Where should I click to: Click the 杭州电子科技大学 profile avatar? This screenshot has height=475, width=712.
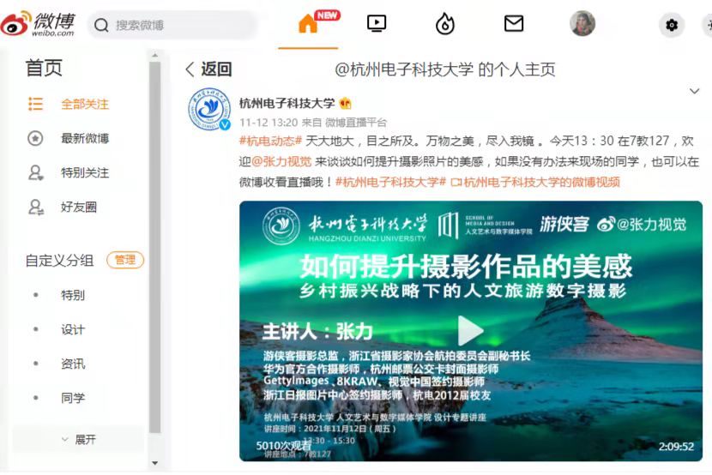point(209,109)
